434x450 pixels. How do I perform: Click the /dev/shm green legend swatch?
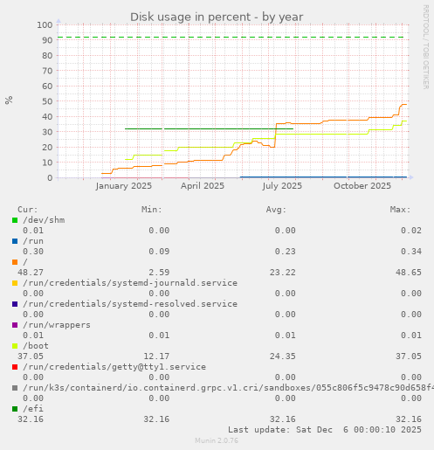(15, 220)
